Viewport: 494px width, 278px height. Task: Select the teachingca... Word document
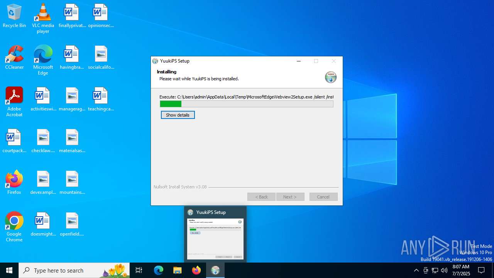click(101, 100)
